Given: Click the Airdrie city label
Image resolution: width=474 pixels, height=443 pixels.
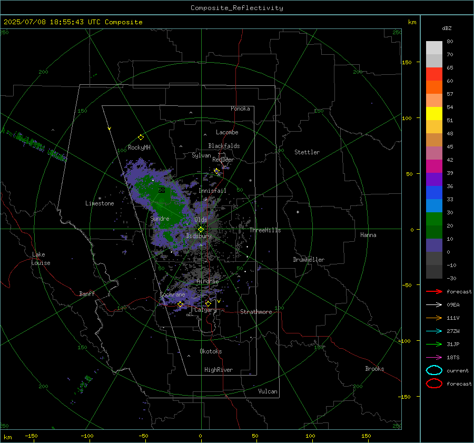Looking at the screenshot, I should [x=208, y=281].
